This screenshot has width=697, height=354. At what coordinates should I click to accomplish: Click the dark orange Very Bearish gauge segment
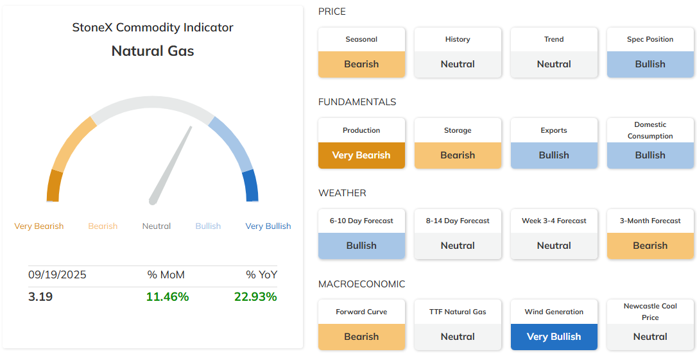tap(54, 186)
